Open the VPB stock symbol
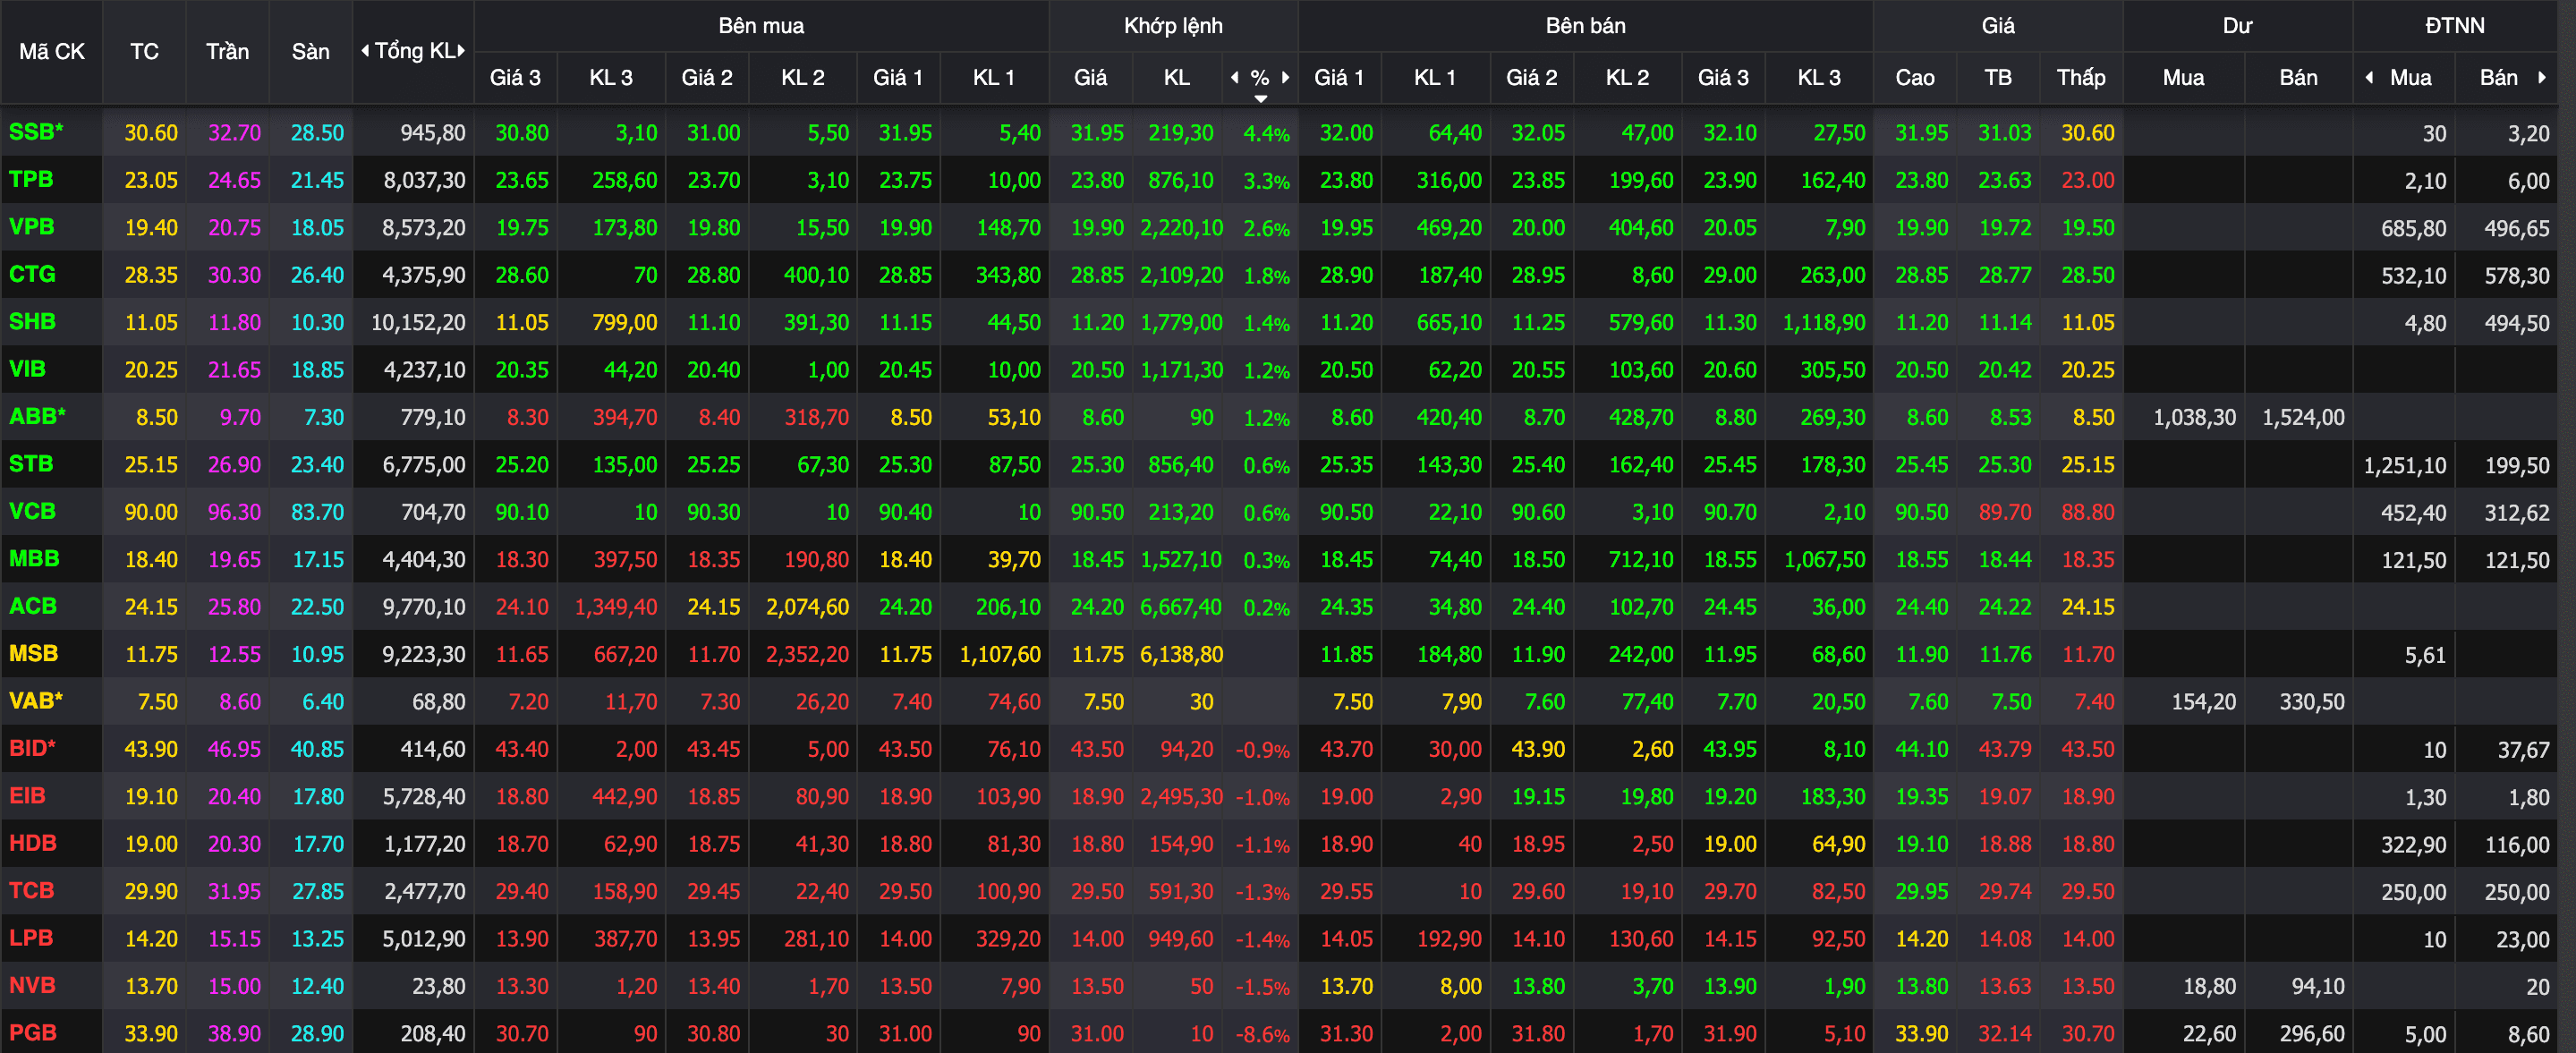Viewport: 2576px width, 1053px height. (32, 227)
